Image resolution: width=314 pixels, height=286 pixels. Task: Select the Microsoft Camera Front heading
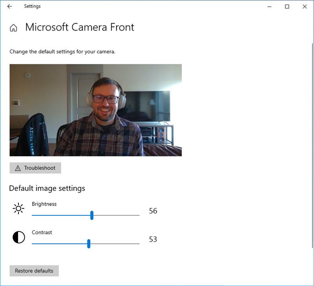[x=80, y=27]
